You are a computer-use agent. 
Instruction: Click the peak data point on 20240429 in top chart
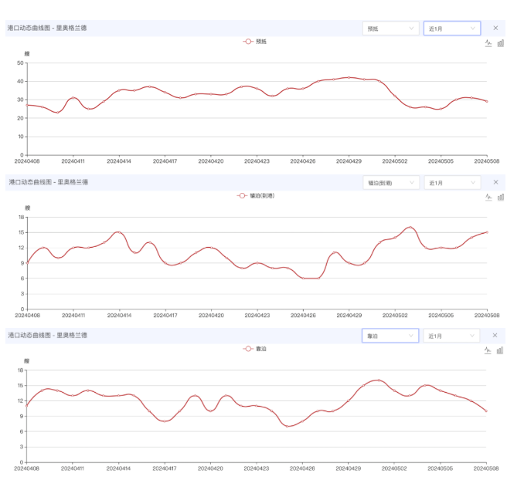349,77
